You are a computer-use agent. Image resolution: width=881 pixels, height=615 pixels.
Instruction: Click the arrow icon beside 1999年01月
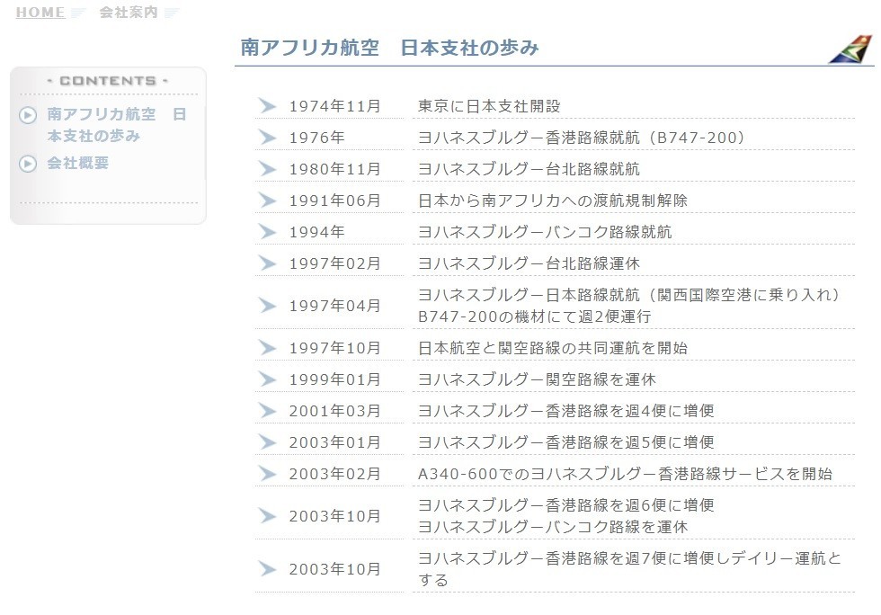coord(268,379)
